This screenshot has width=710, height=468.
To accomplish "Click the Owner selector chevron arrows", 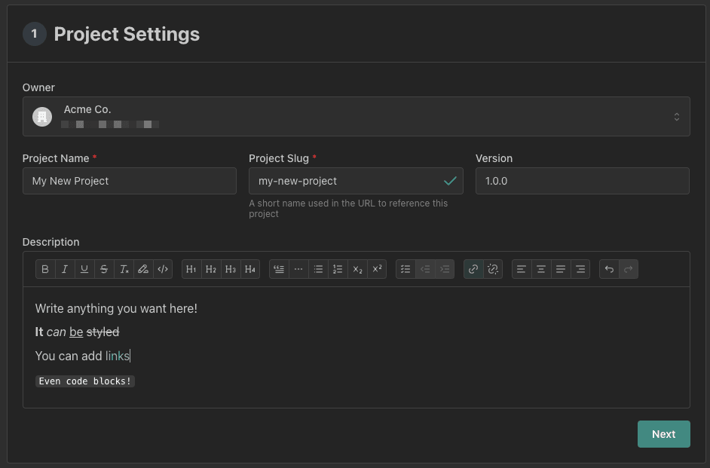I will coord(676,117).
